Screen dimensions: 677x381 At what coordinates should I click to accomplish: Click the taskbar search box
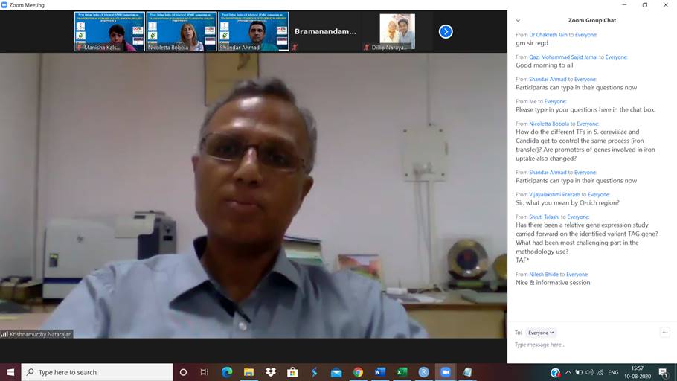[x=97, y=372]
